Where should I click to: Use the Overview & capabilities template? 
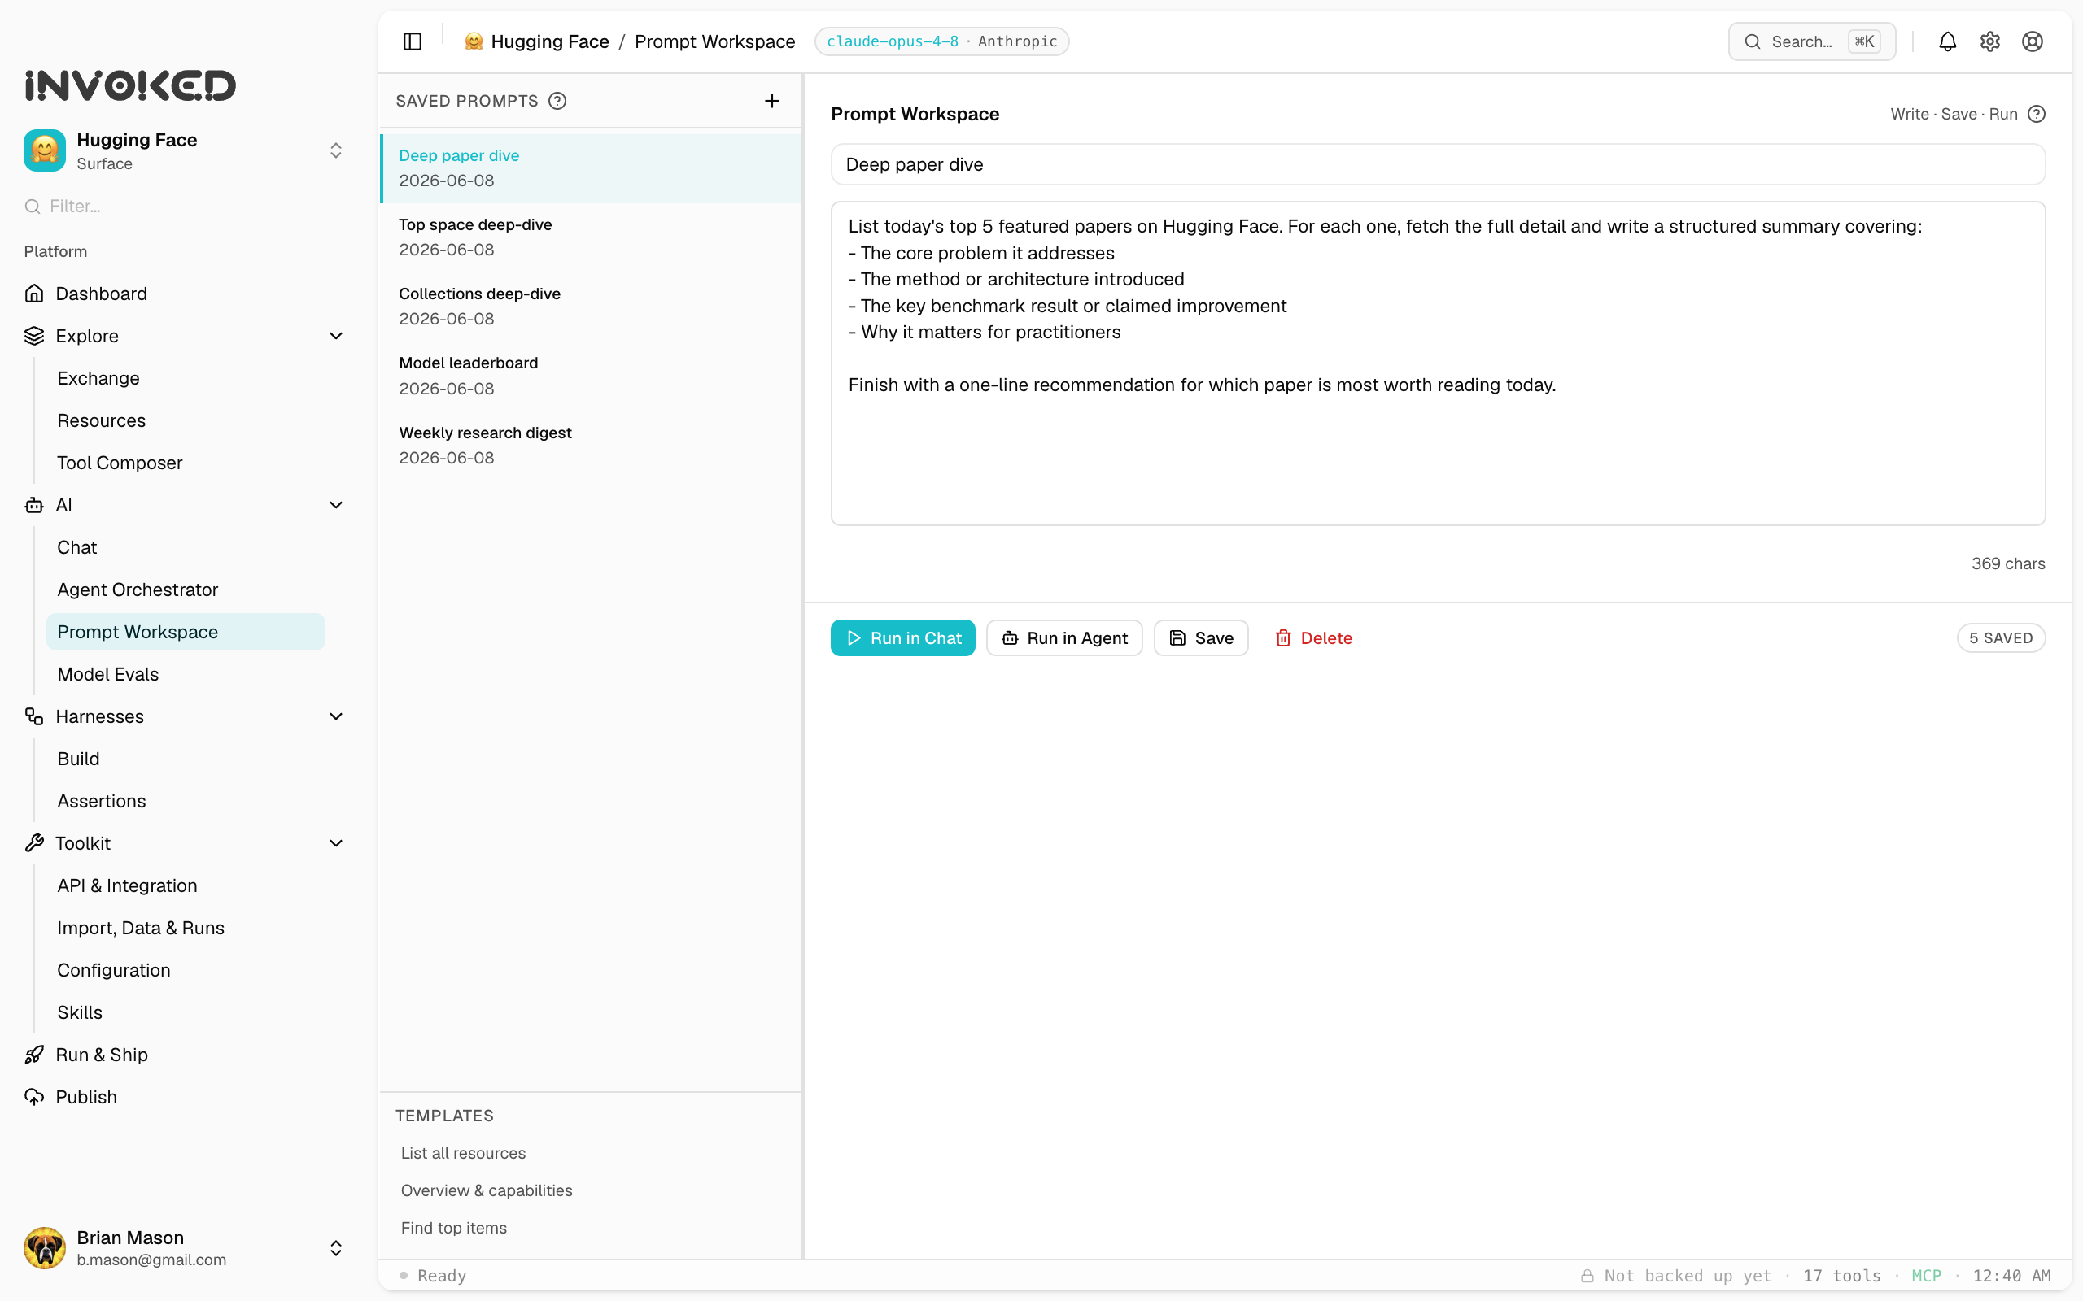click(x=487, y=1191)
